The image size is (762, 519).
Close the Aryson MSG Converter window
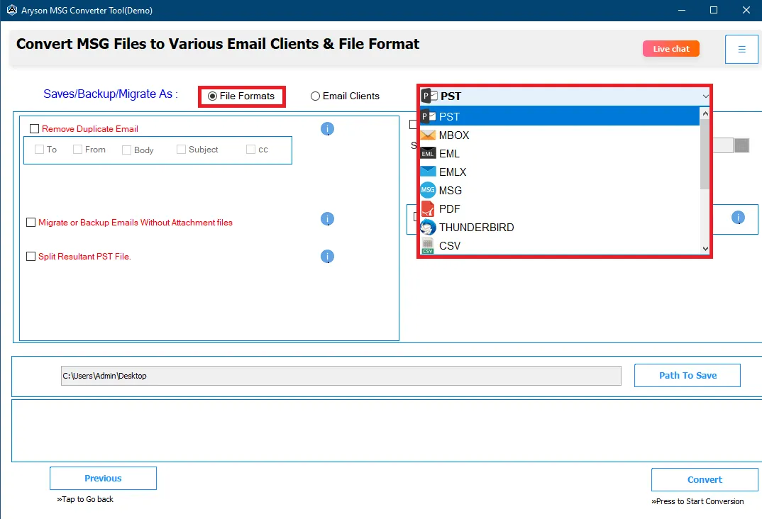[x=746, y=10]
